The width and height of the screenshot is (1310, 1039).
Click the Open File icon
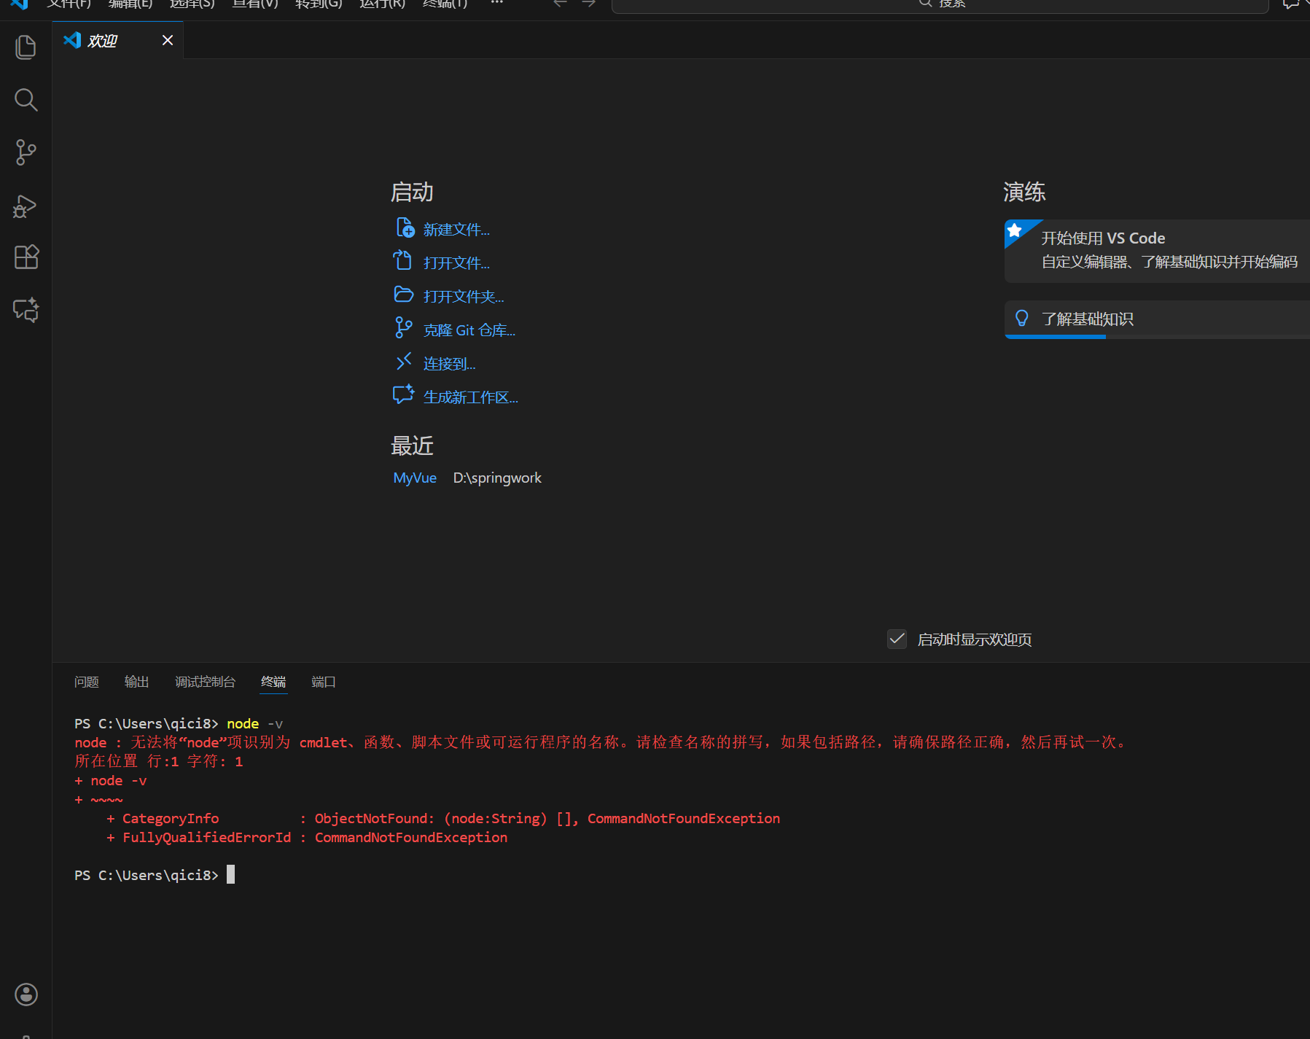(x=403, y=261)
